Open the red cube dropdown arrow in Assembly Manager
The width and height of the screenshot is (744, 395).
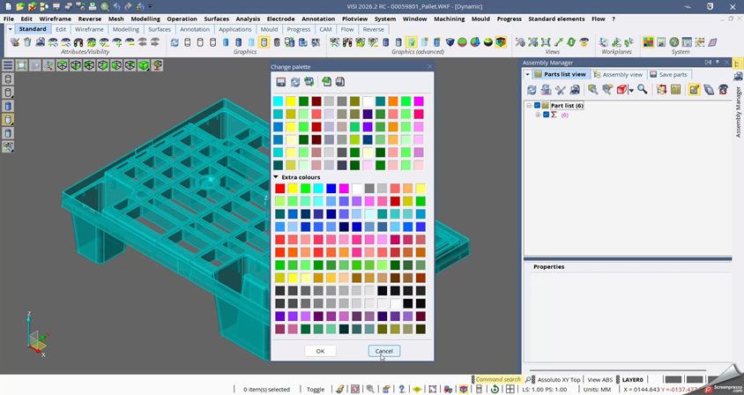631,90
